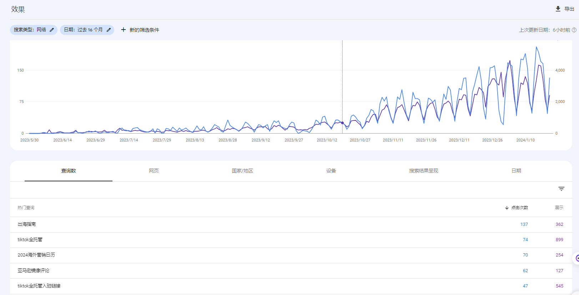579x295 pixels.
Task: Click the 2023/12/11 axis date label
Action: point(459,140)
